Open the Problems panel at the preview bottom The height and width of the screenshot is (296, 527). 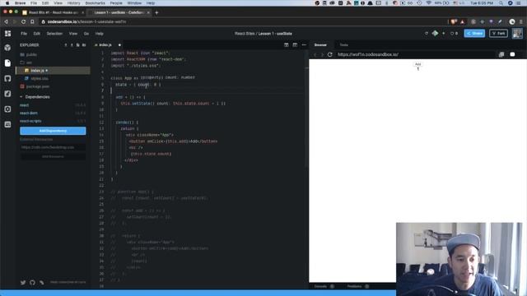[357, 287]
